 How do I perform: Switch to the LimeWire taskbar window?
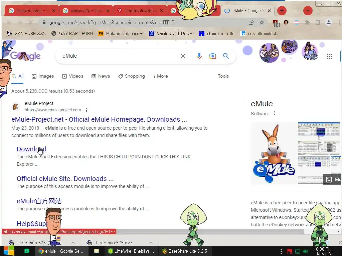131,251
